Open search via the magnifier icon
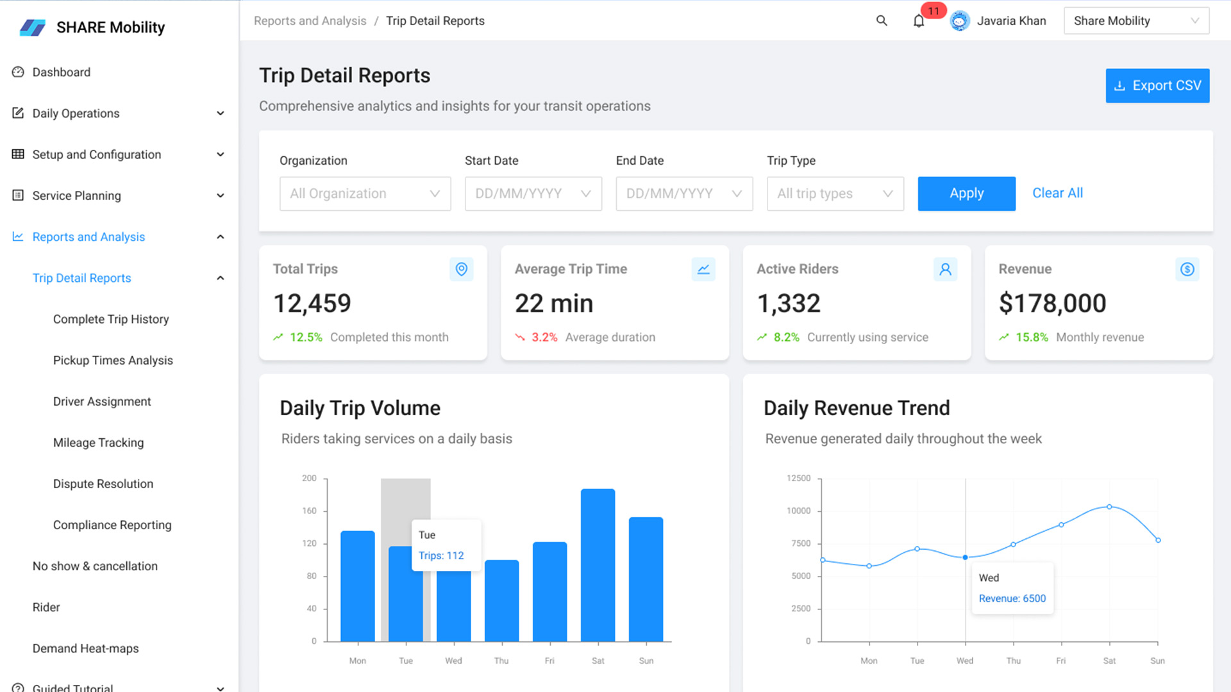This screenshot has height=692, width=1231. (882, 21)
